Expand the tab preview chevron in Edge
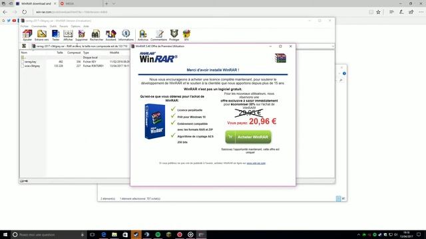Screen dimensions: 426x239 114,3
